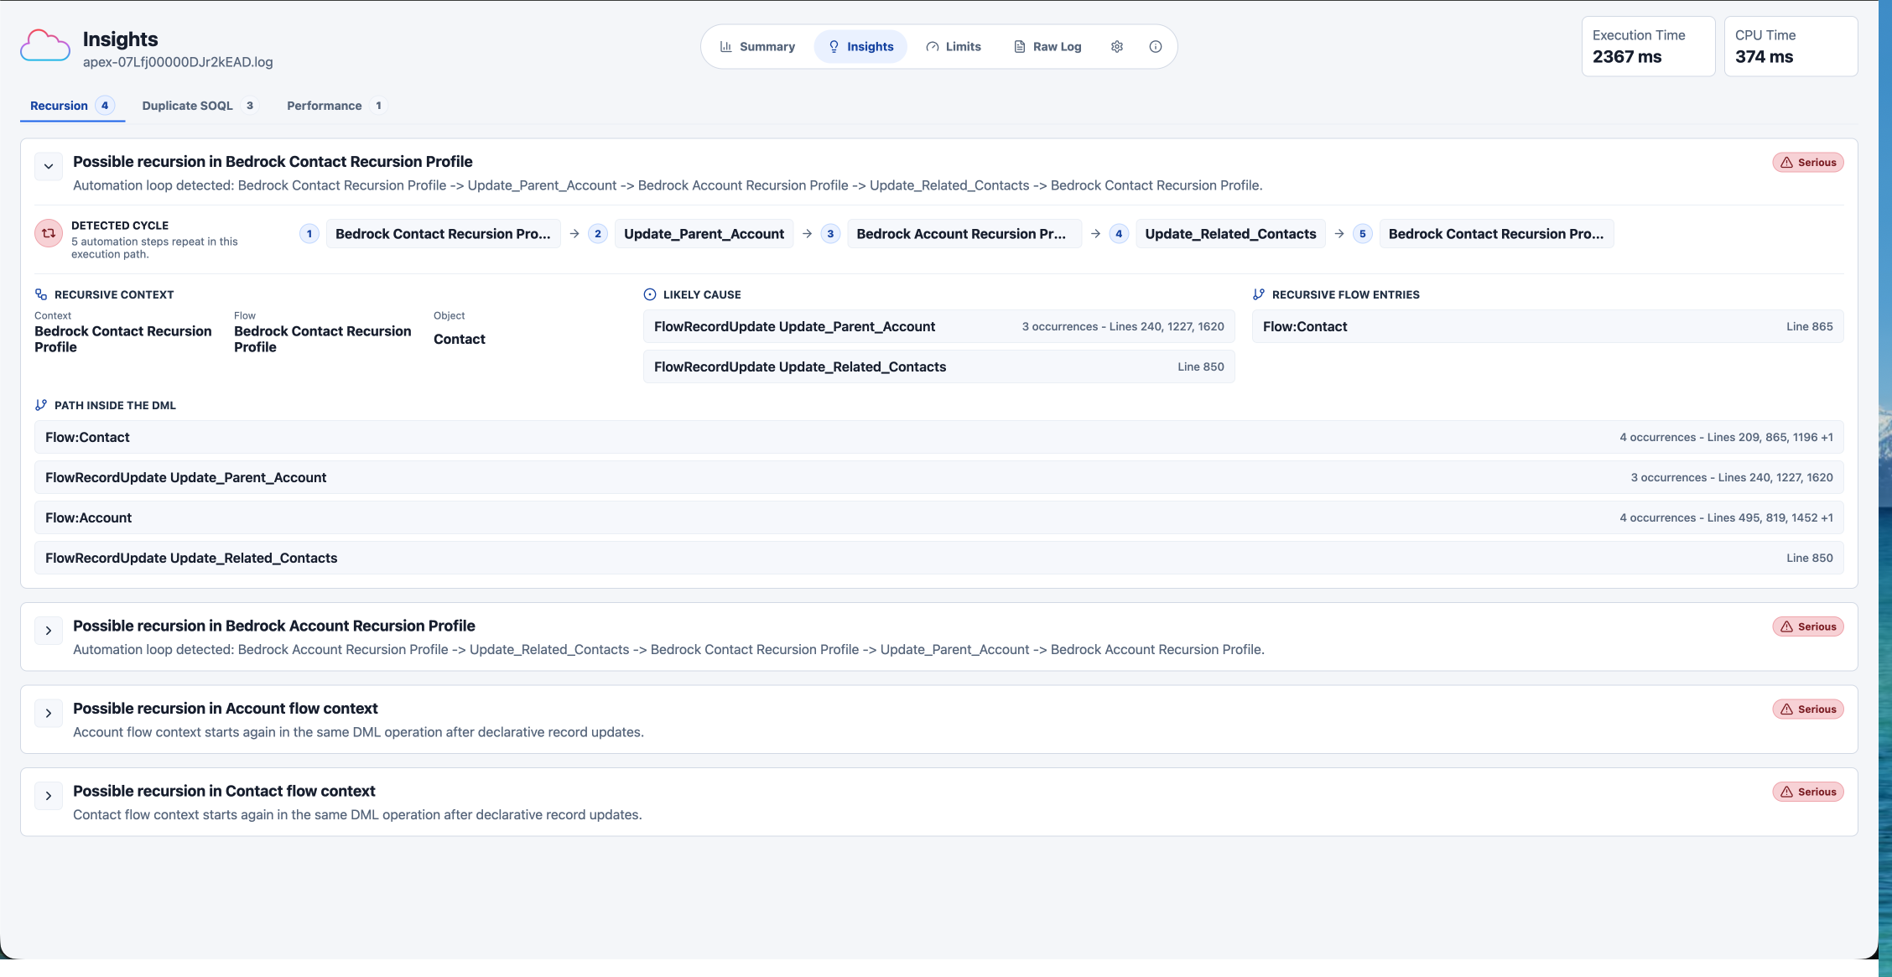Click the Contact object value

click(460, 339)
